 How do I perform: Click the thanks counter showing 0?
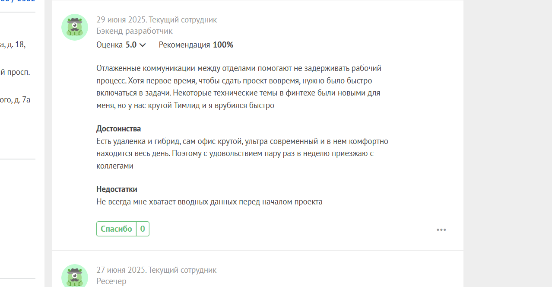(143, 229)
